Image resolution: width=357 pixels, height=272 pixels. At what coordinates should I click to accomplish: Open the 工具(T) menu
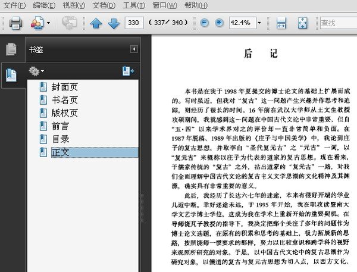tap(134, 5)
